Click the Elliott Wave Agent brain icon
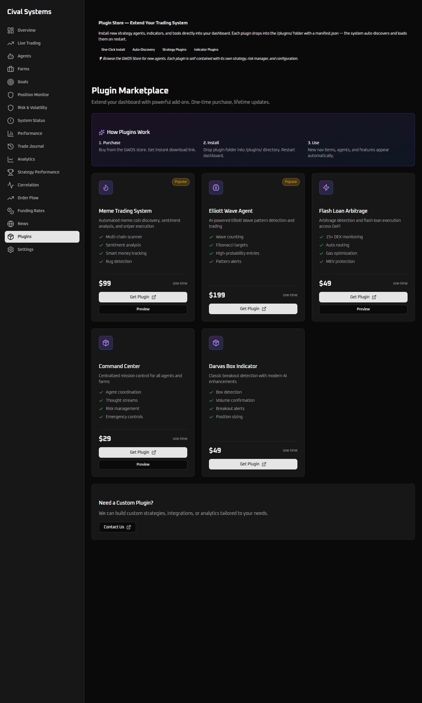 pos(216,188)
